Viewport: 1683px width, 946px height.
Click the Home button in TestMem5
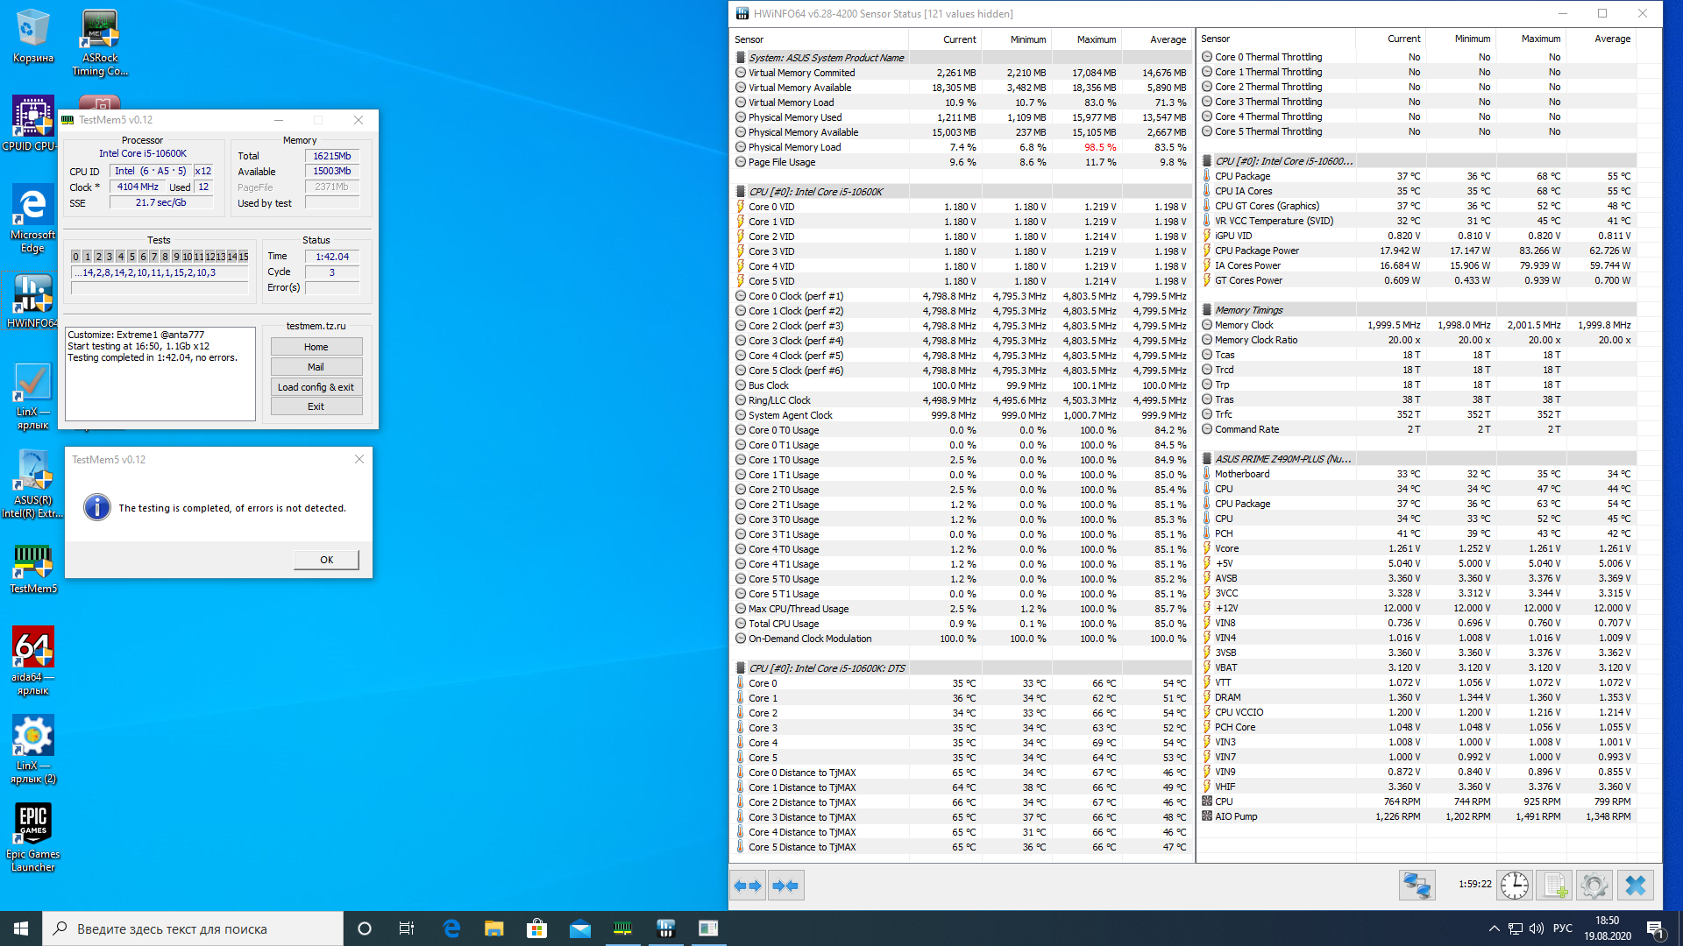coord(316,347)
